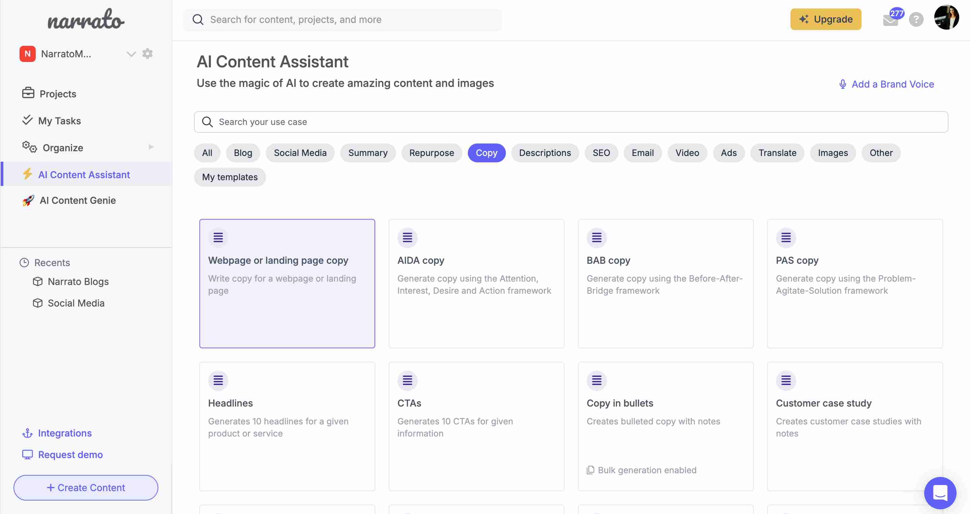Image resolution: width=970 pixels, height=514 pixels.
Task: Click the Upgrade button
Action: coord(826,19)
